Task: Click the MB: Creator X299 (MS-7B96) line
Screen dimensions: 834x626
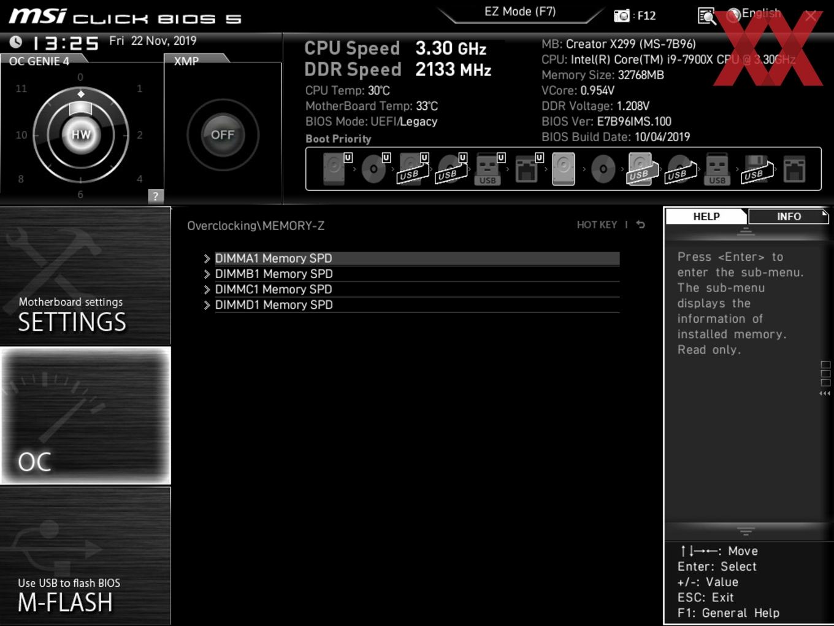Action: [619, 44]
